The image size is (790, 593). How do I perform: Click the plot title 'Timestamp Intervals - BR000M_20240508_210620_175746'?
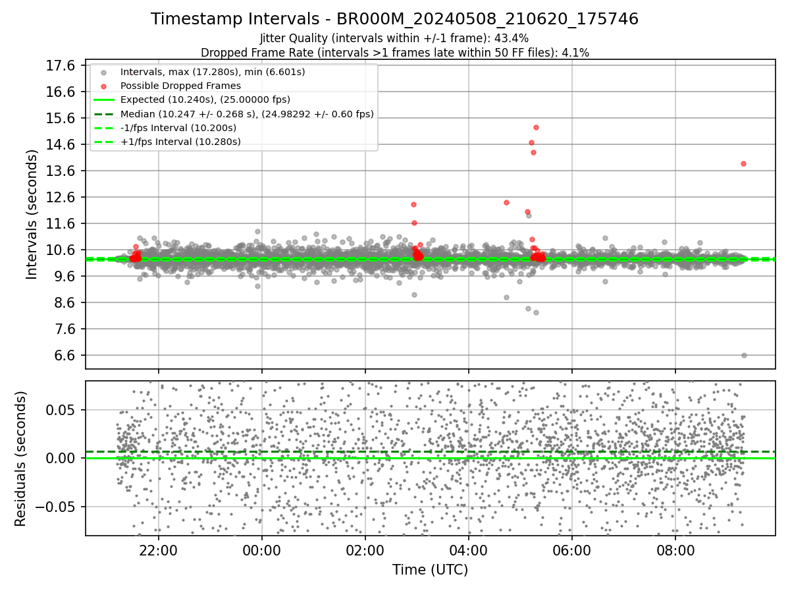tap(394, 19)
